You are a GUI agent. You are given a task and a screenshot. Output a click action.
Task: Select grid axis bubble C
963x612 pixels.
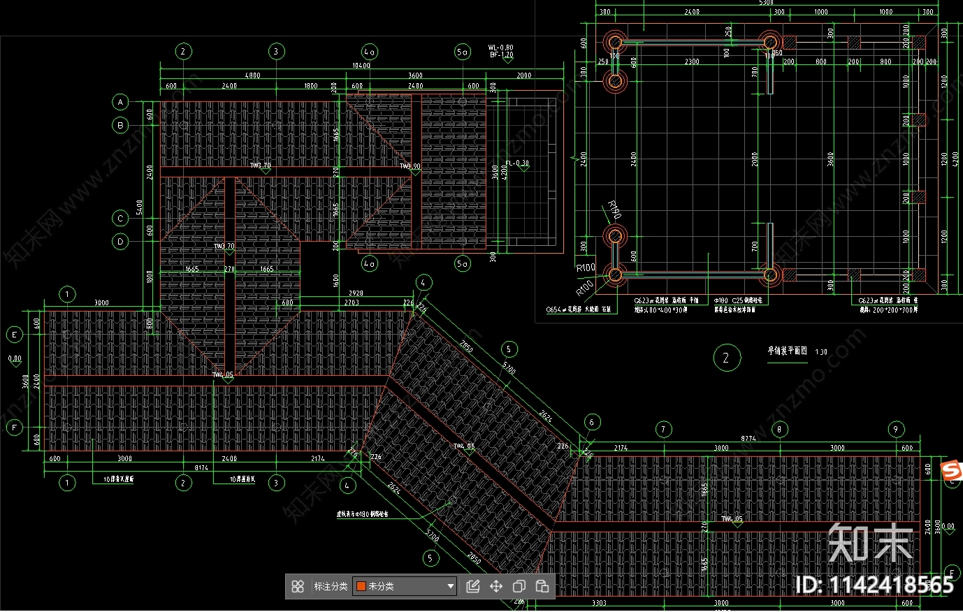(x=120, y=218)
